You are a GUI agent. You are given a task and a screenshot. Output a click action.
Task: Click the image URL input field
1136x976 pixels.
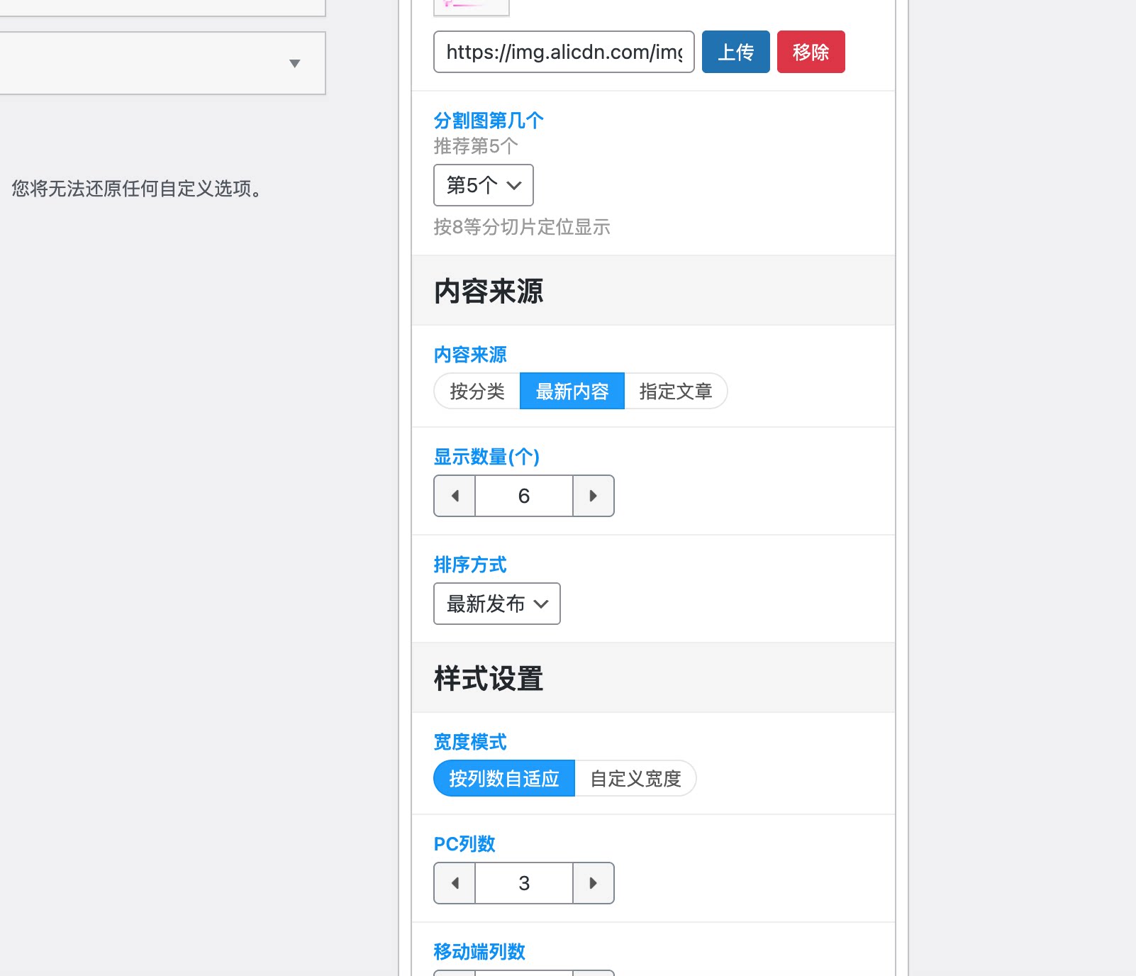click(564, 51)
